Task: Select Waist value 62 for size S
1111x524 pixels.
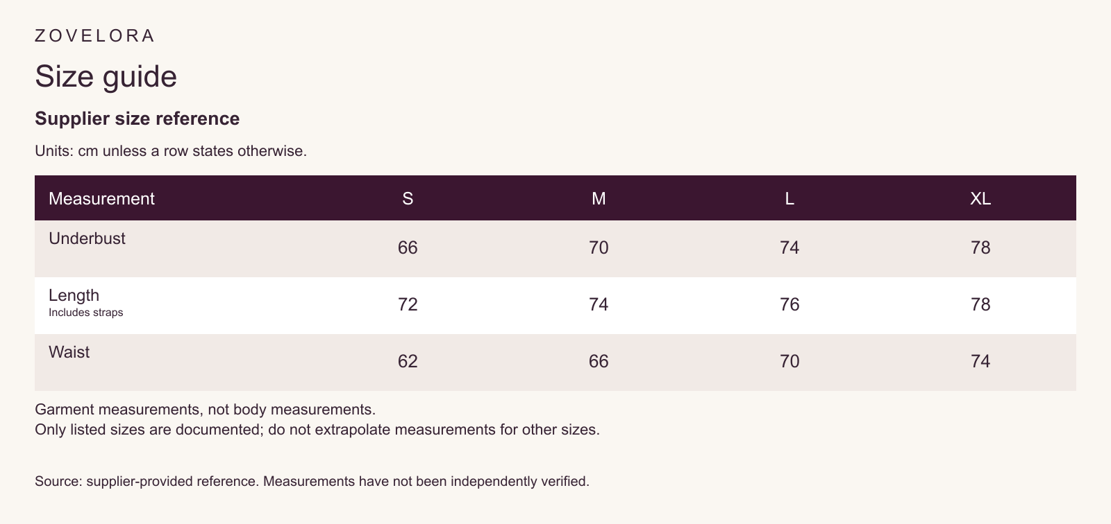Action: pyautogui.click(x=408, y=362)
